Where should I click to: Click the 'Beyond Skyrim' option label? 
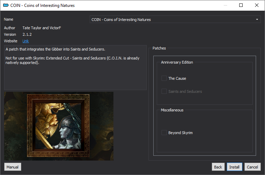tap(180, 133)
